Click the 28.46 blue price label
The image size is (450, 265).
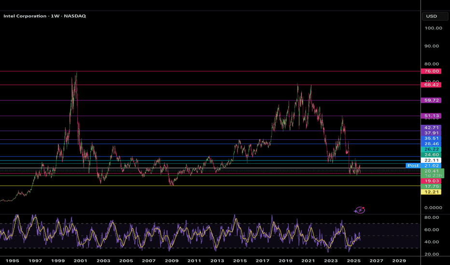431,144
